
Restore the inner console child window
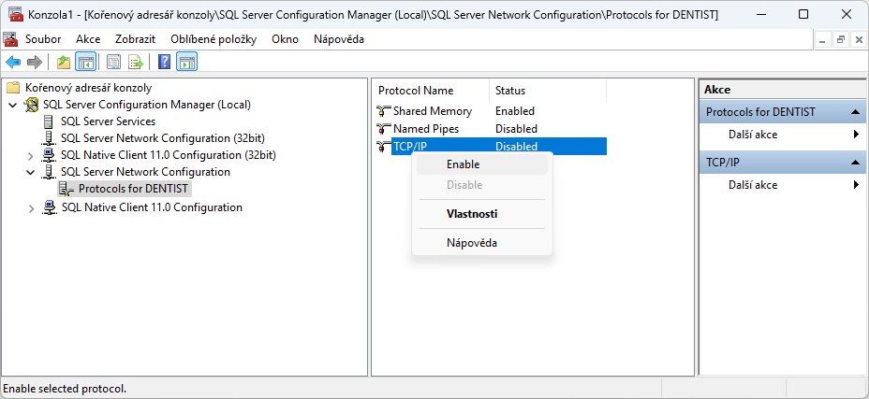841,40
